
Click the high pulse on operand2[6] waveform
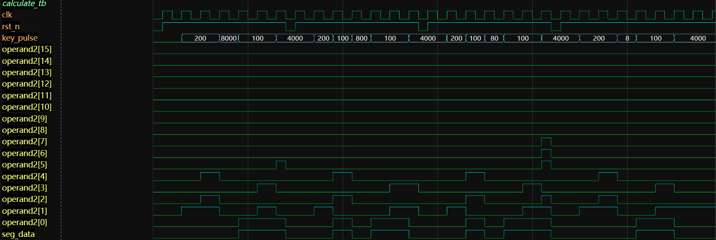click(546, 153)
